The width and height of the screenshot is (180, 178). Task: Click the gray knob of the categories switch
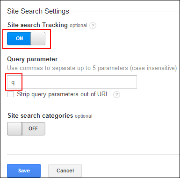point(14,128)
